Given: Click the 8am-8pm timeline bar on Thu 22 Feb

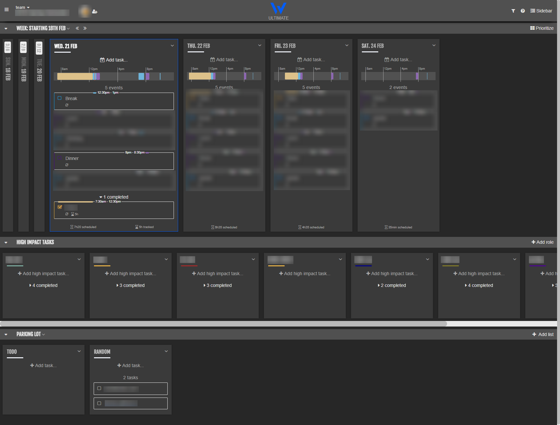Looking at the screenshot, I should tap(224, 76).
